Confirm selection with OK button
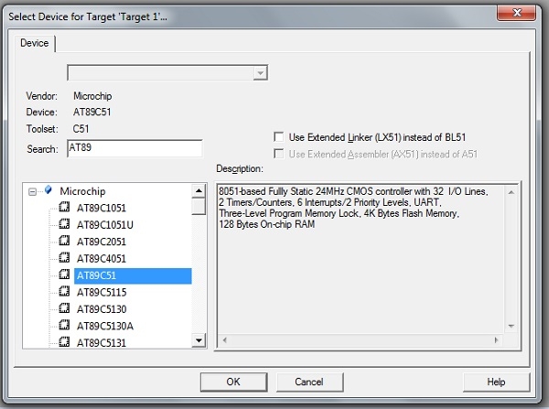The image size is (549, 409). [x=233, y=382]
